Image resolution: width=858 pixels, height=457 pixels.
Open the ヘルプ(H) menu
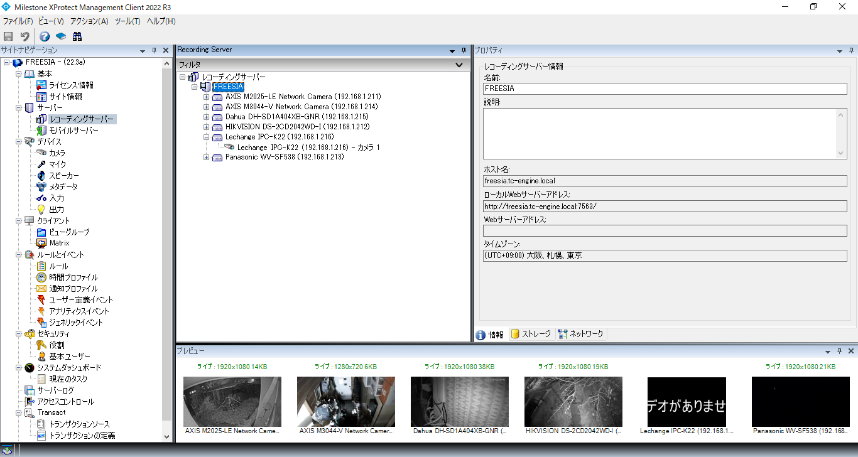[x=161, y=21]
